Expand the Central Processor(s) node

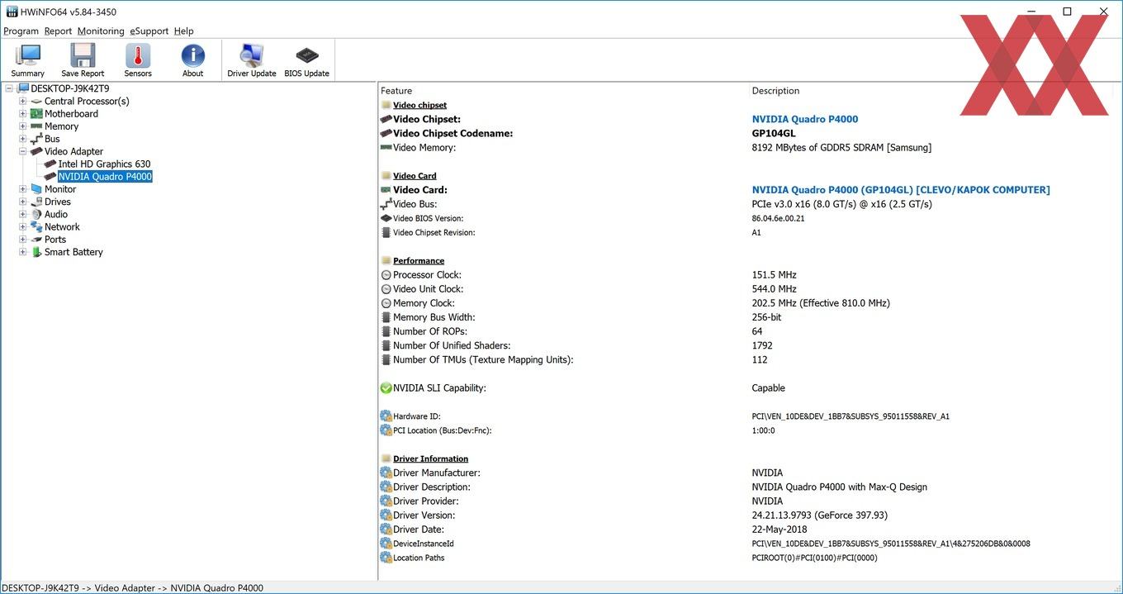pyautogui.click(x=23, y=101)
